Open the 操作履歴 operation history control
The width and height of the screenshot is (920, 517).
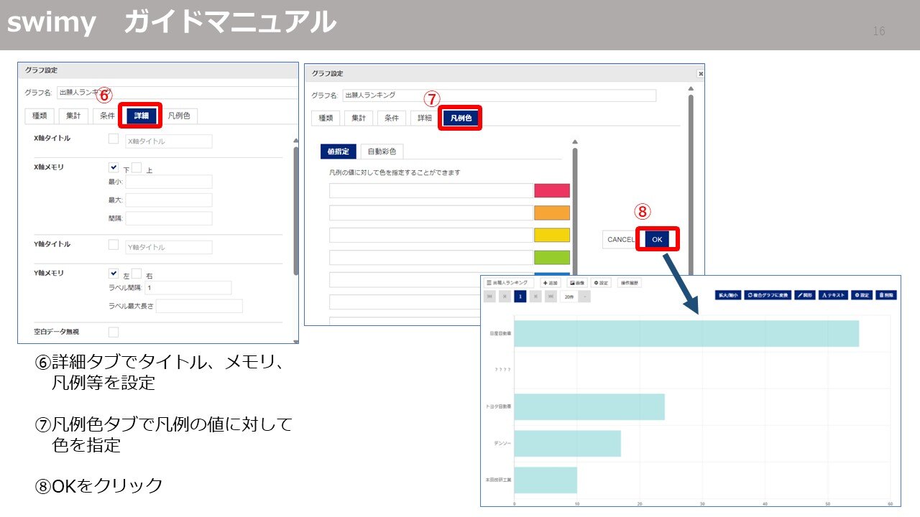(630, 281)
